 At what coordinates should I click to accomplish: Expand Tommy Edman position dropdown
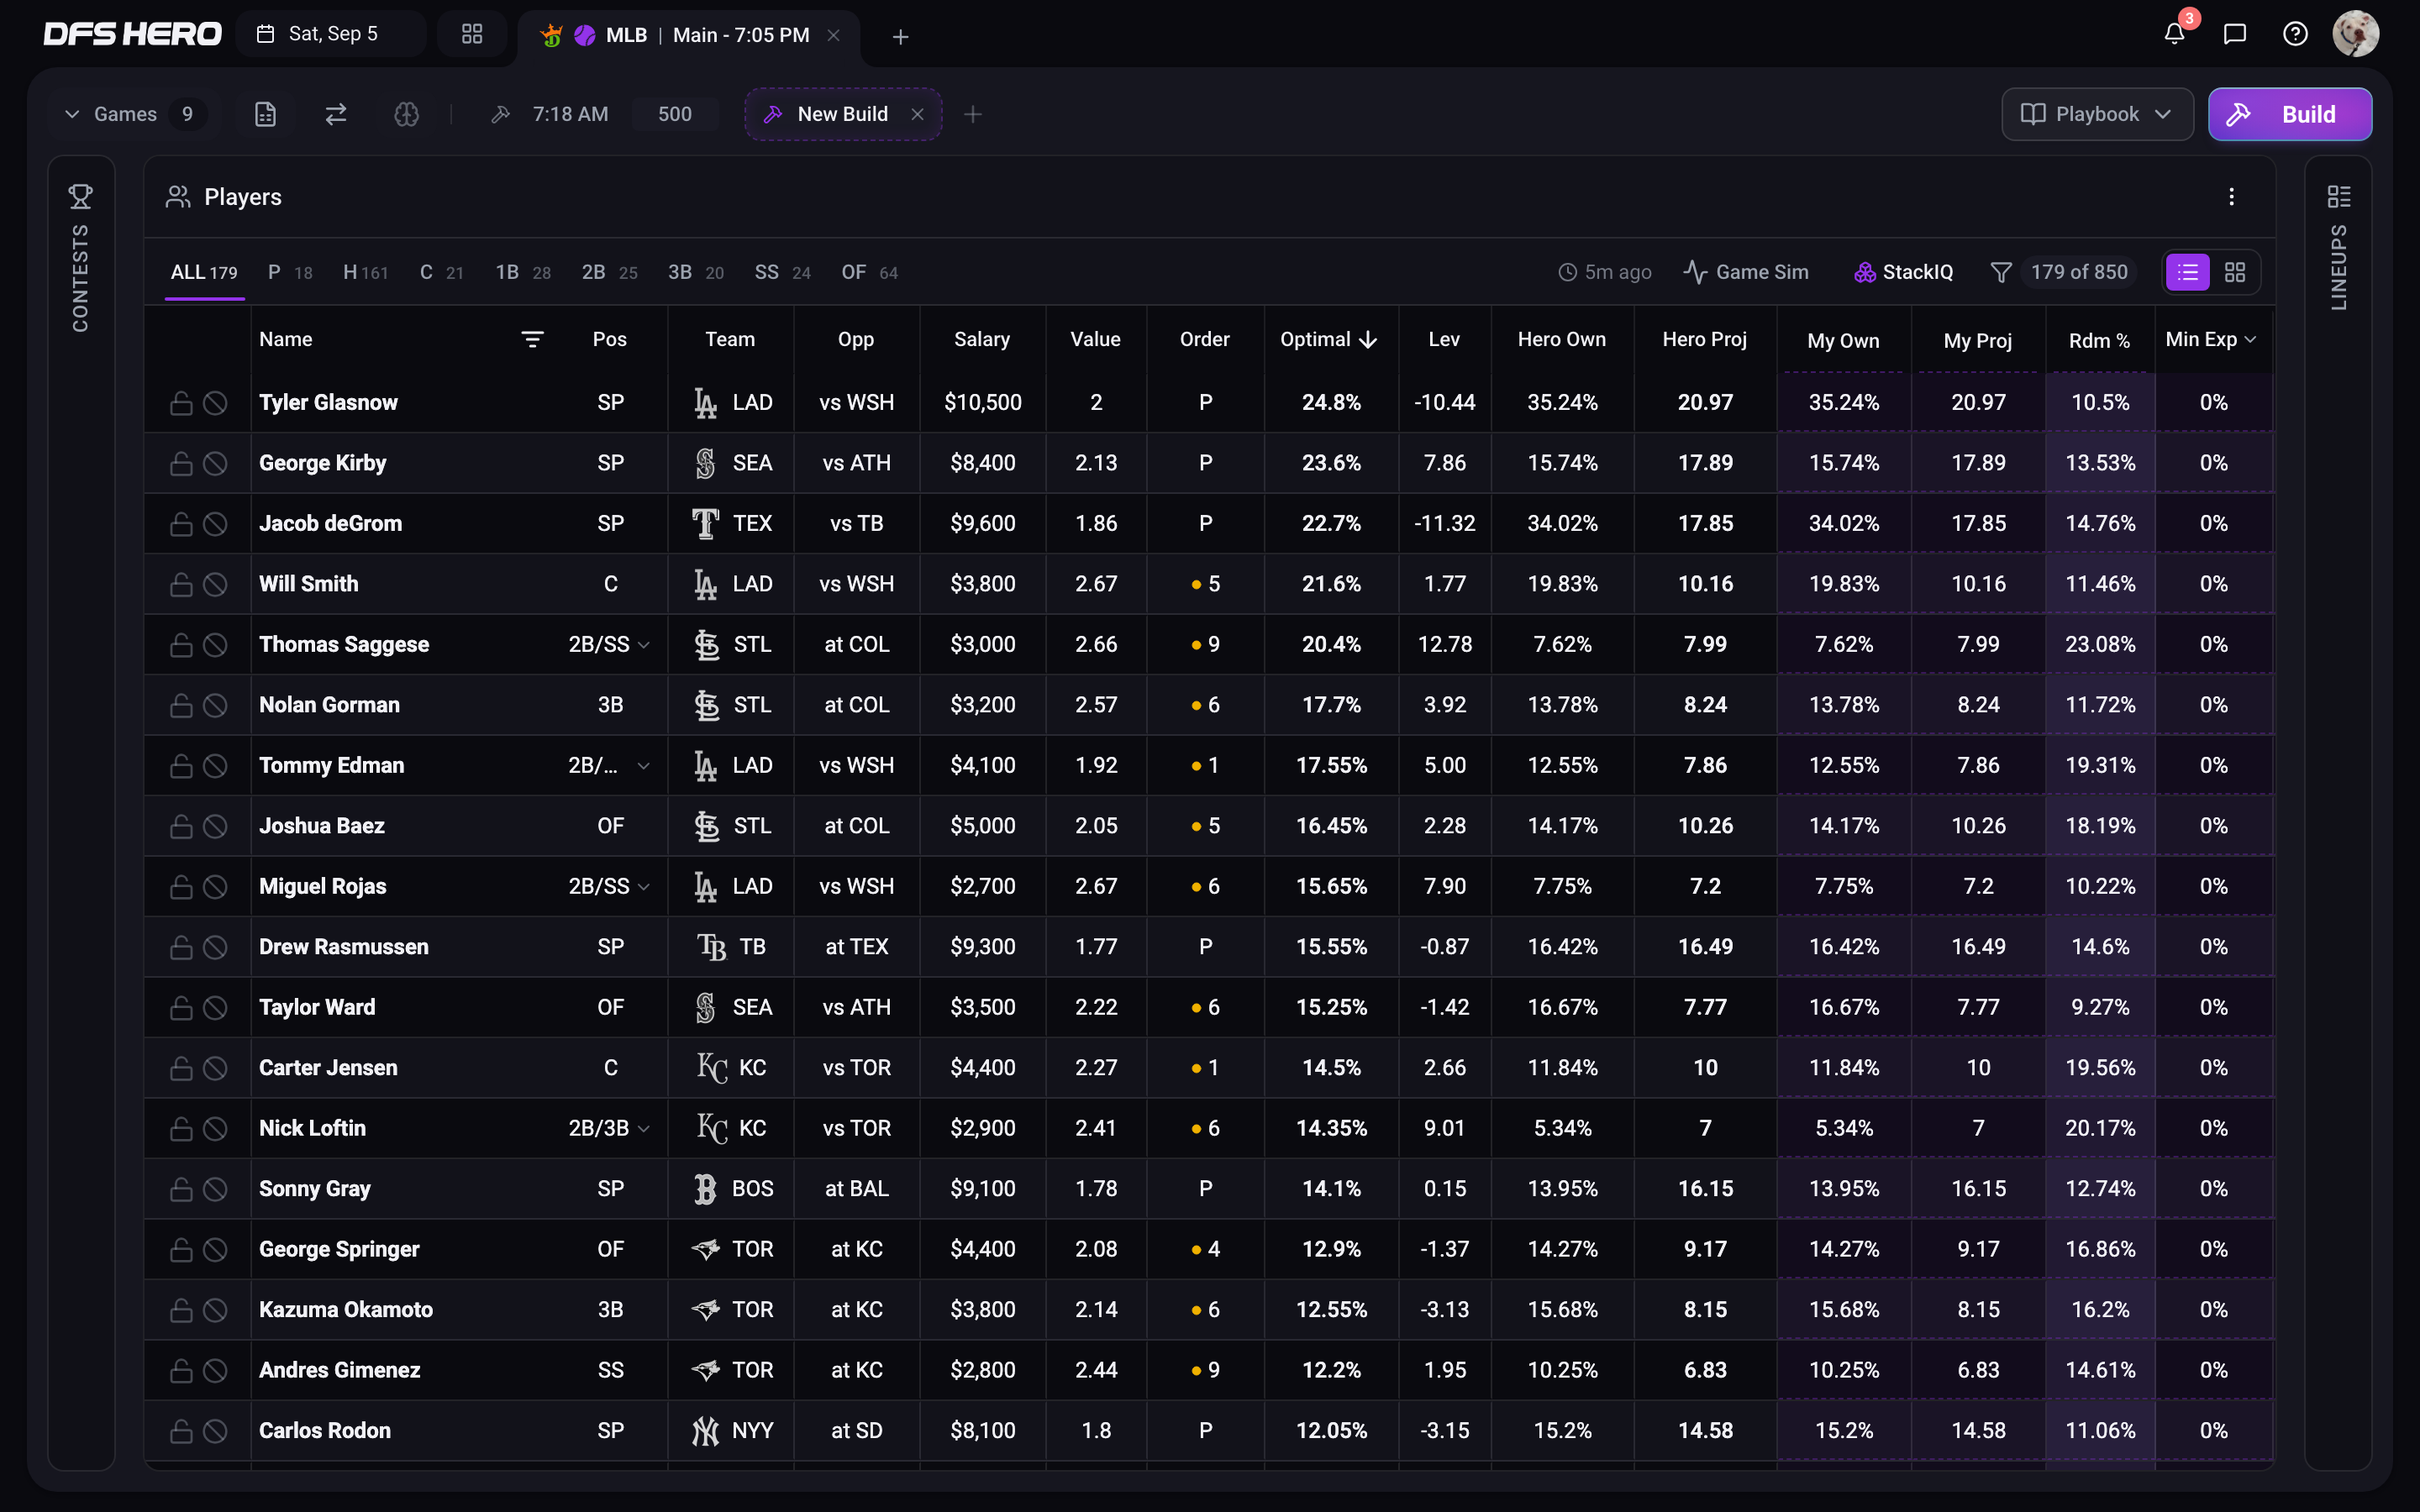(x=644, y=766)
